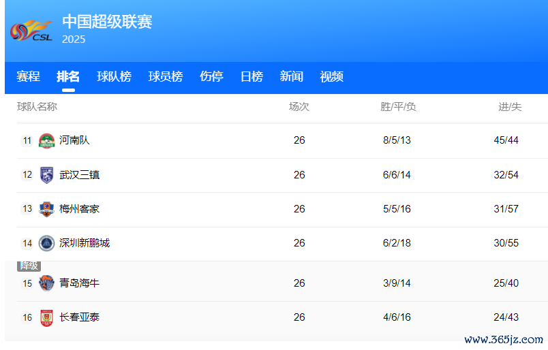The image size is (548, 350).
Task: Open the 赛程 schedule tab
Action: click(x=29, y=77)
